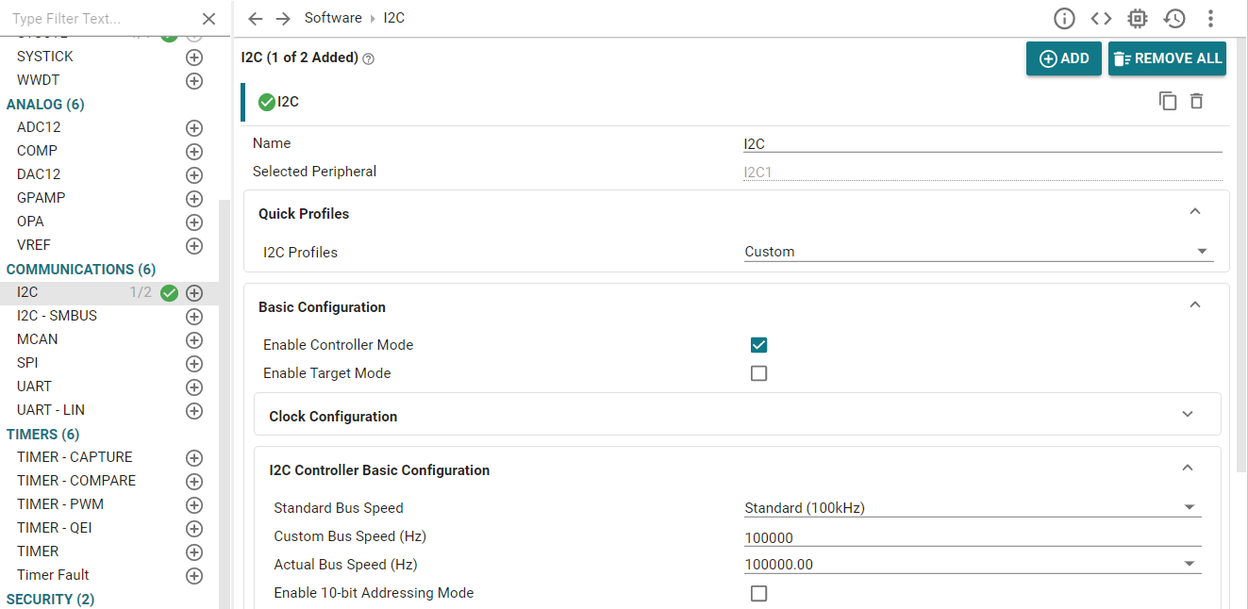
Task: Add a UART instance with plus icon
Action: (194, 387)
